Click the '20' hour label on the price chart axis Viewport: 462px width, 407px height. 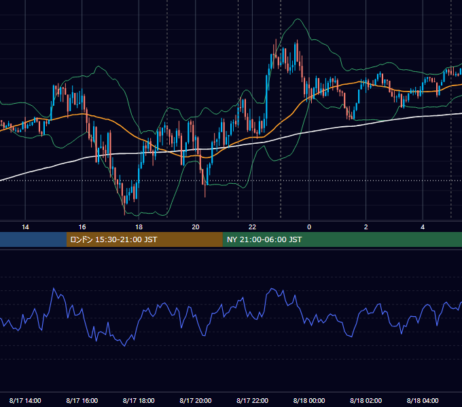click(x=196, y=227)
